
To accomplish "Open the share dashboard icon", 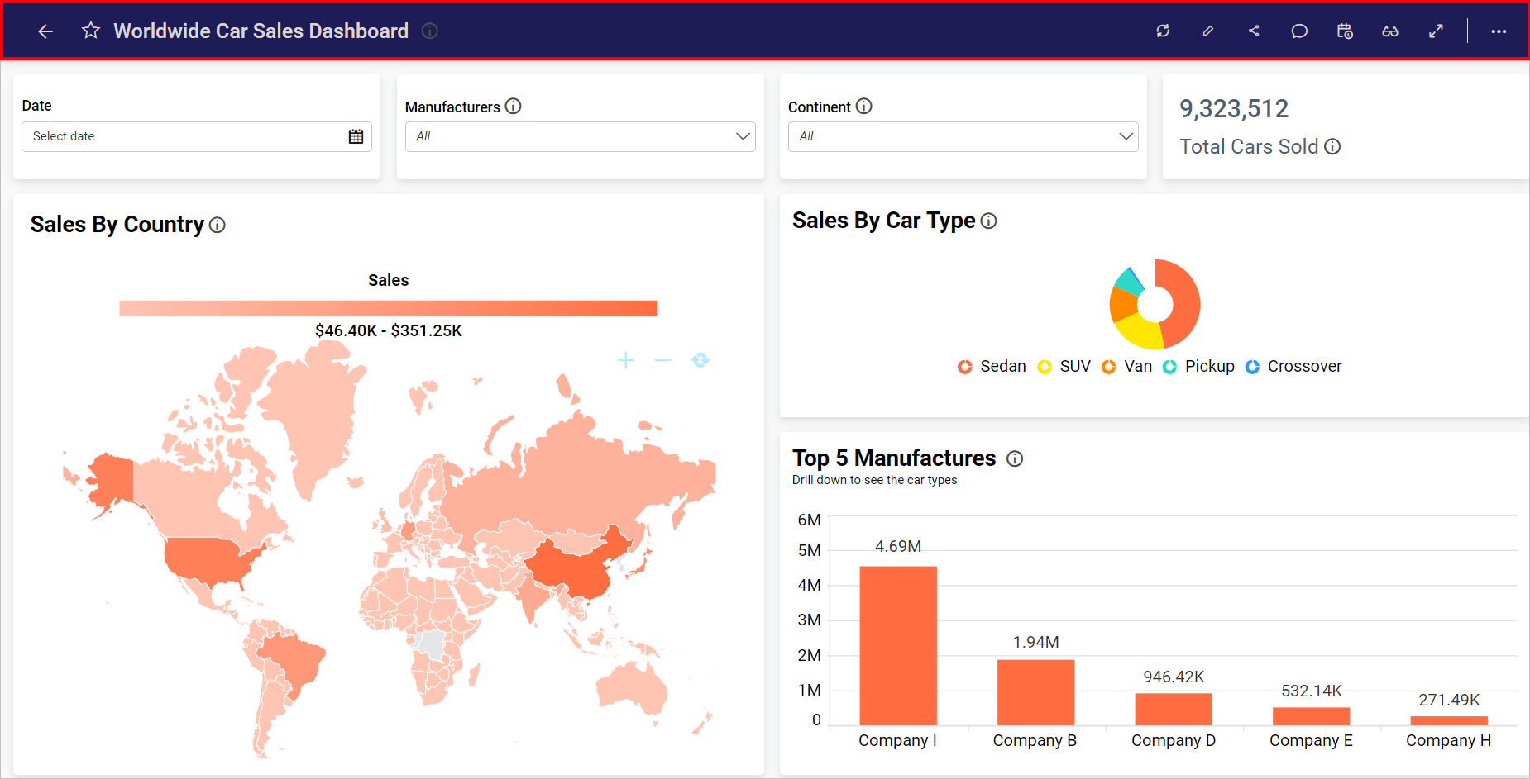I will coord(1254,31).
